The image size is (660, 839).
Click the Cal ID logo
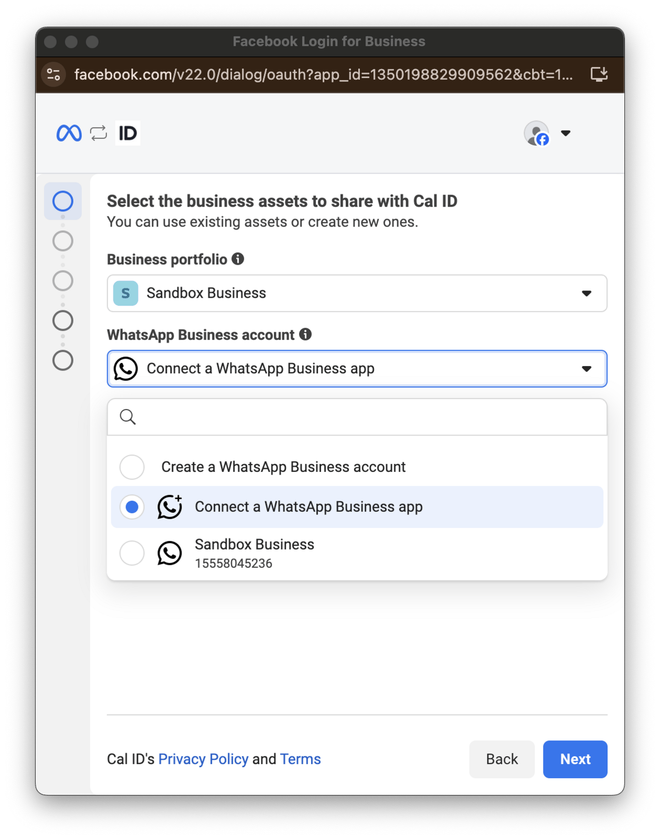[127, 133]
